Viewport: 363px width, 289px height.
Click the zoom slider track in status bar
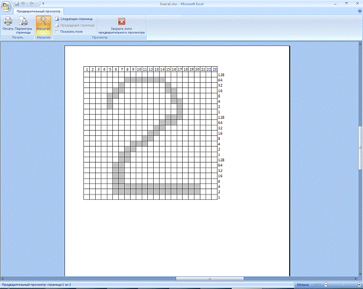click(x=342, y=285)
